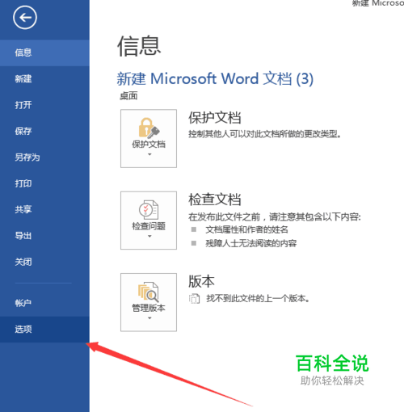Open the 保护文档 dropdown arrow
Viewport: 404px width, 412px height.
coord(149,154)
